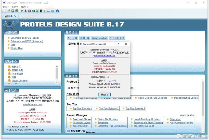Image resolution: width=209 pixels, height=140 pixels.
Task: Go to Home page toolbar icon
Action: click(x=22, y=11)
